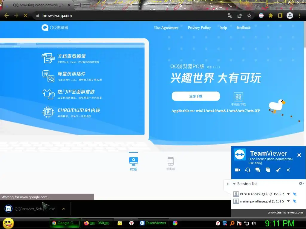Select the 手机版 phone icon

[171, 161]
